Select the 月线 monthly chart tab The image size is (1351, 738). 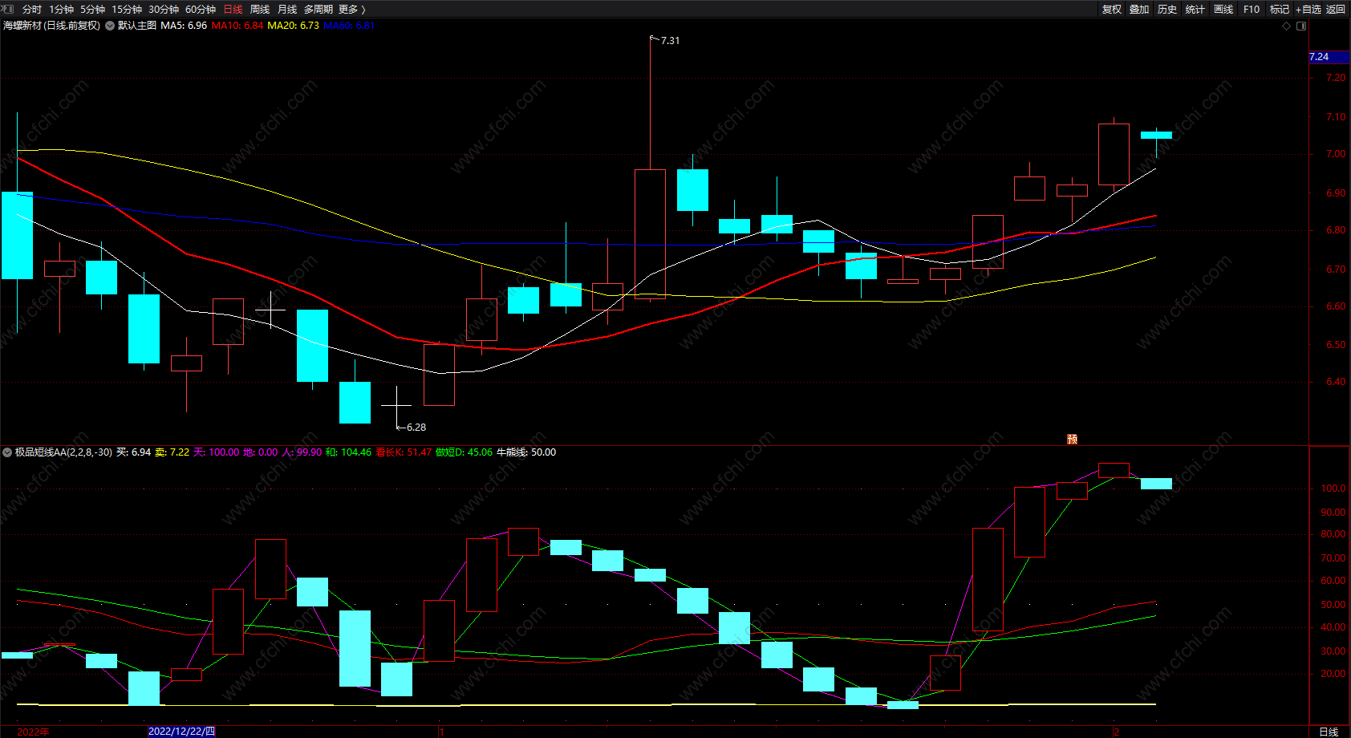(x=287, y=10)
